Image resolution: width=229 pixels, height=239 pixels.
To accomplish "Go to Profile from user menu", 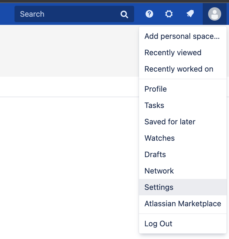I will click(x=156, y=89).
